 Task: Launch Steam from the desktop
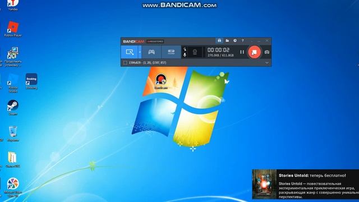click(x=13, y=107)
